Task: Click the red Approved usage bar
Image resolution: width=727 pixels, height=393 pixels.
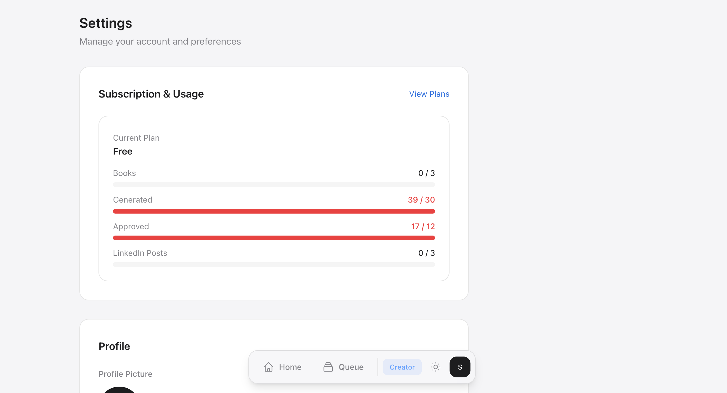Action: click(x=274, y=238)
